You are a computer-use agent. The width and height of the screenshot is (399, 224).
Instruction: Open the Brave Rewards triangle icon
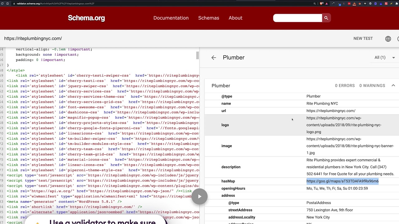point(327,4)
